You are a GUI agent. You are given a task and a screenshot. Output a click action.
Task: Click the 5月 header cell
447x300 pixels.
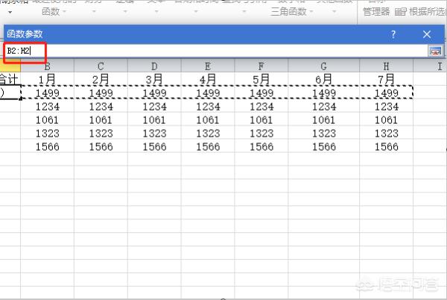(261, 79)
